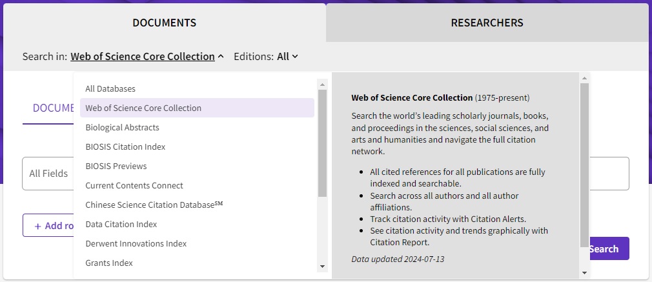
Task: Select the Documents tab
Action: pos(164,23)
